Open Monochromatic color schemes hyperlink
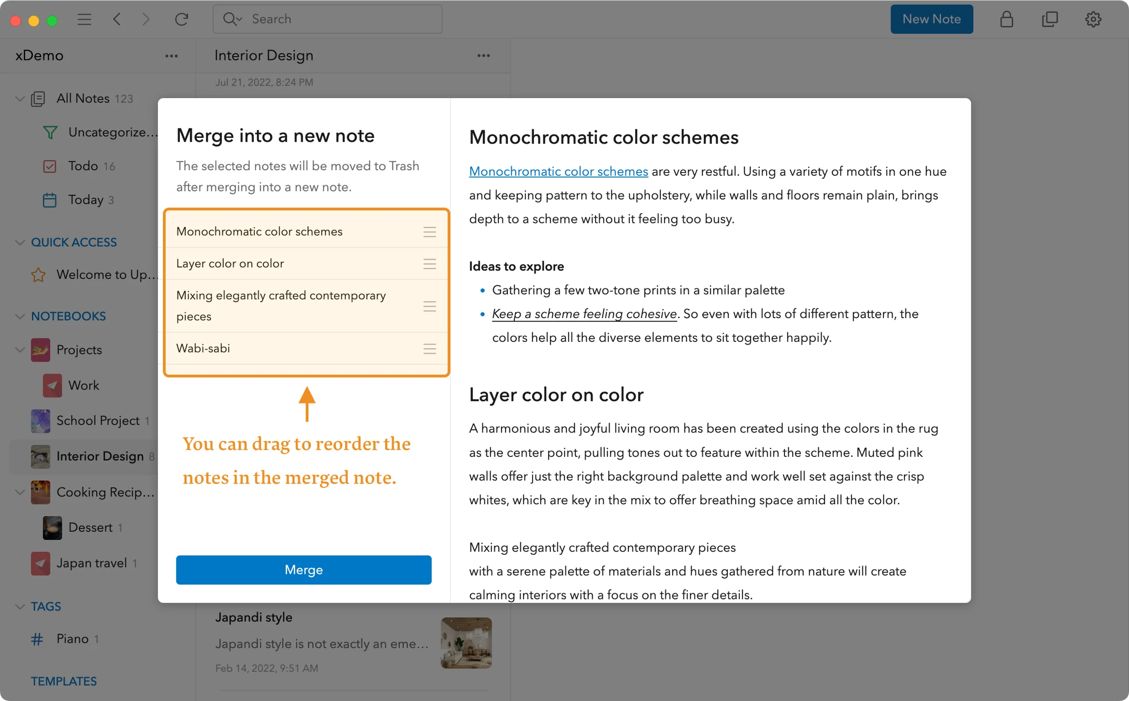The height and width of the screenshot is (701, 1129). pyautogui.click(x=558, y=172)
